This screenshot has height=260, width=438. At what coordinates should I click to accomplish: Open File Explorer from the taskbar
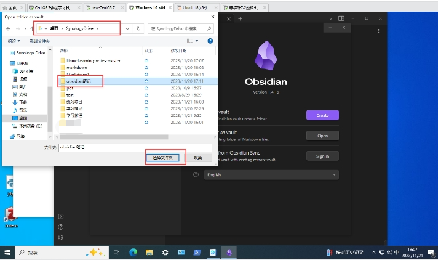149,253
